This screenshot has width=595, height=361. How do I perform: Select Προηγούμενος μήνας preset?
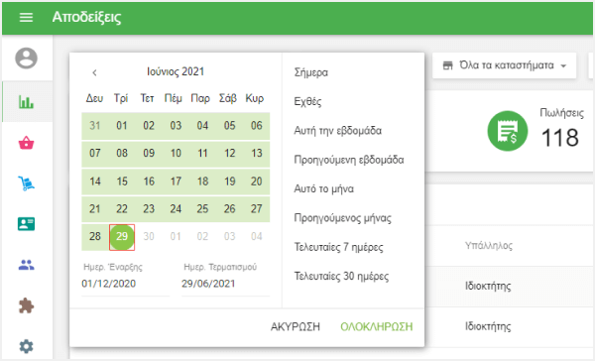pos(343,218)
